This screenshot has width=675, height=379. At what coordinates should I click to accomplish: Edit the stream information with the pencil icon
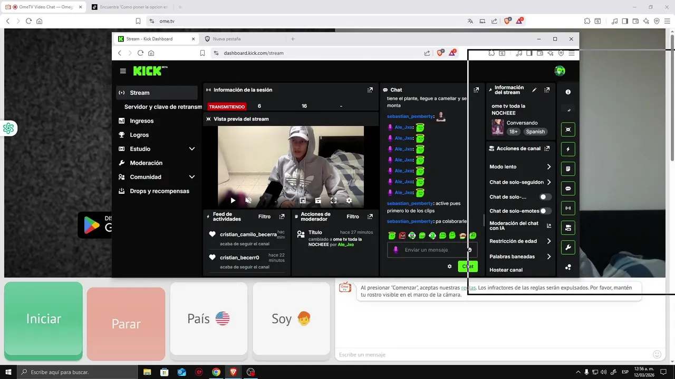(x=534, y=90)
